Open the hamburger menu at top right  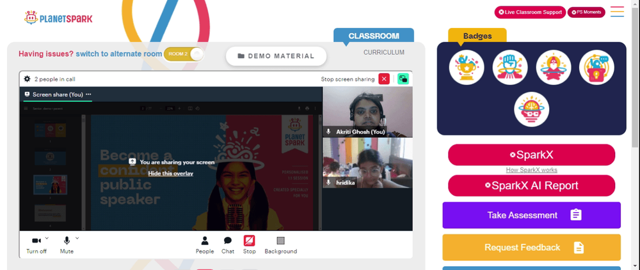(617, 11)
